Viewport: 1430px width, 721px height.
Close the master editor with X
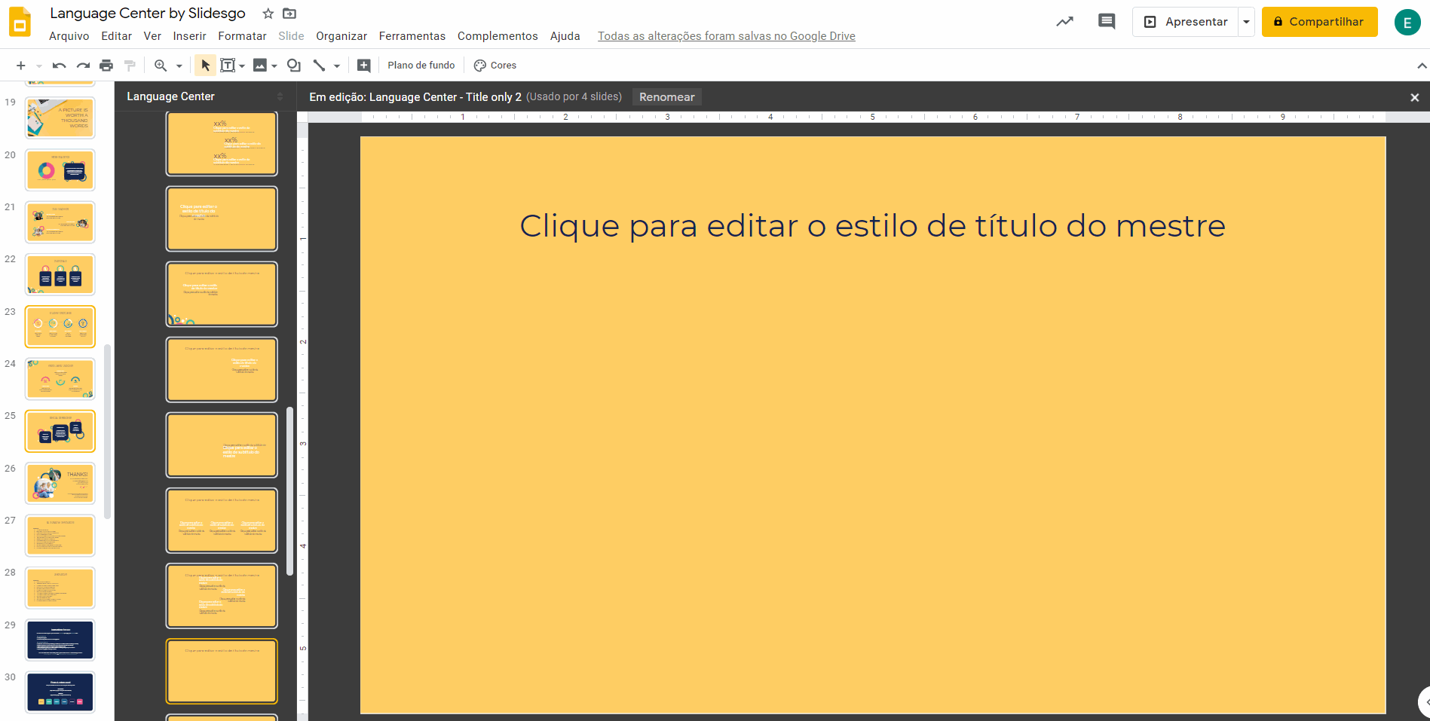[1415, 97]
